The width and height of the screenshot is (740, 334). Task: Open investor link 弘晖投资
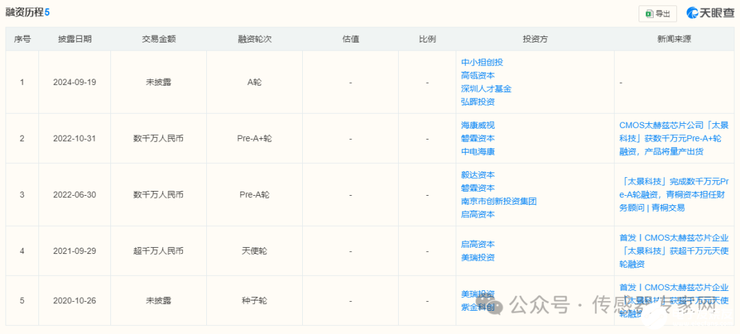click(x=478, y=102)
